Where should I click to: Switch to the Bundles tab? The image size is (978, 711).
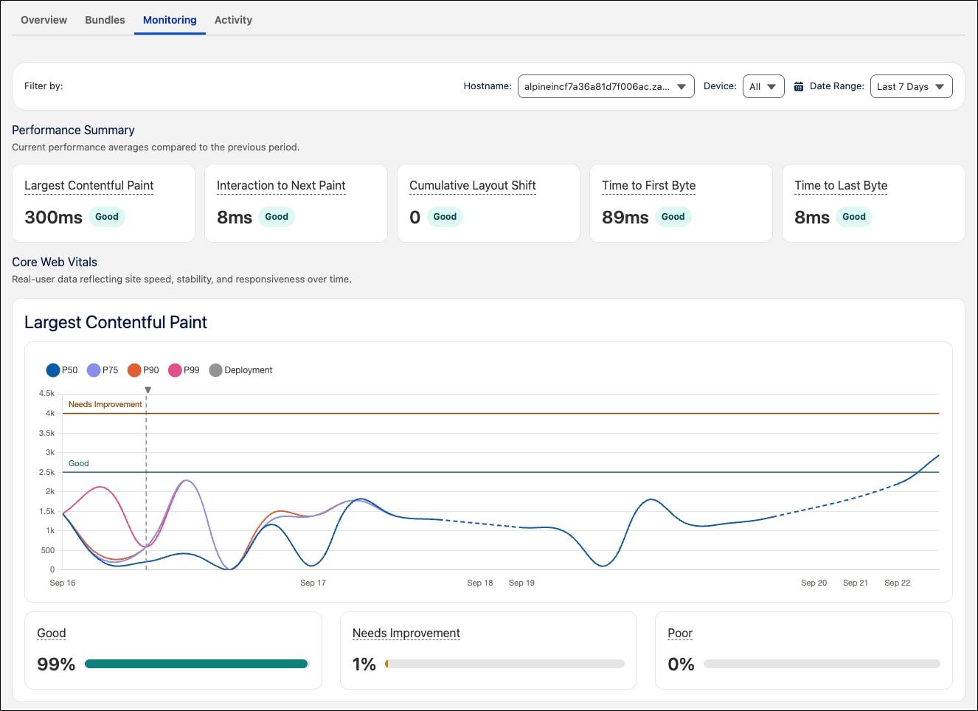click(x=105, y=20)
